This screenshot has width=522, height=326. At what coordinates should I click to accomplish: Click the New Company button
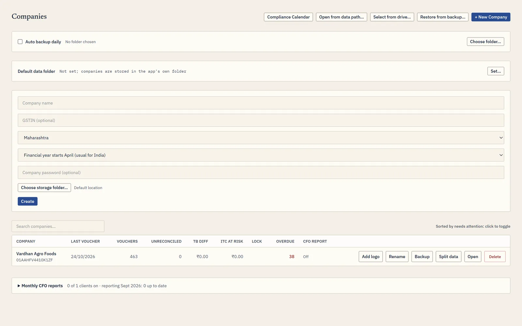[x=491, y=17]
